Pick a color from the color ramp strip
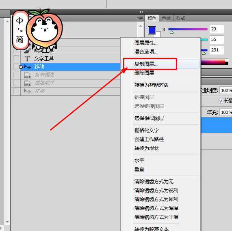232x231 pixels. pos(213,62)
